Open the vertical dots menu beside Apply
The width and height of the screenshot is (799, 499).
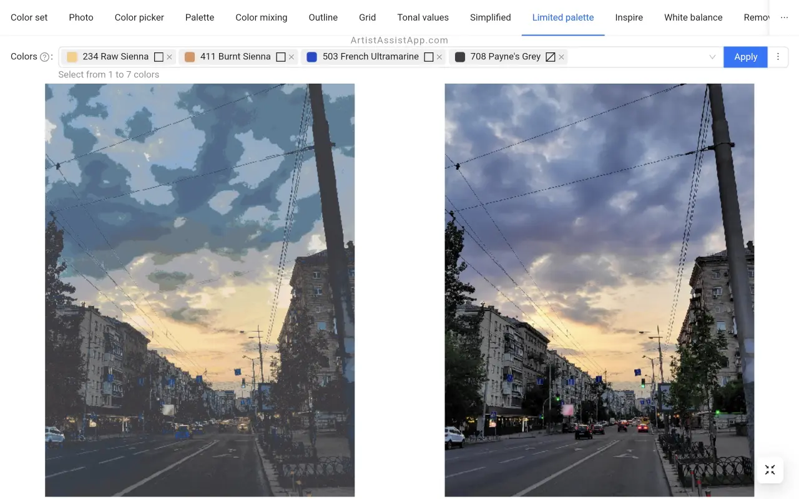pos(778,57)
